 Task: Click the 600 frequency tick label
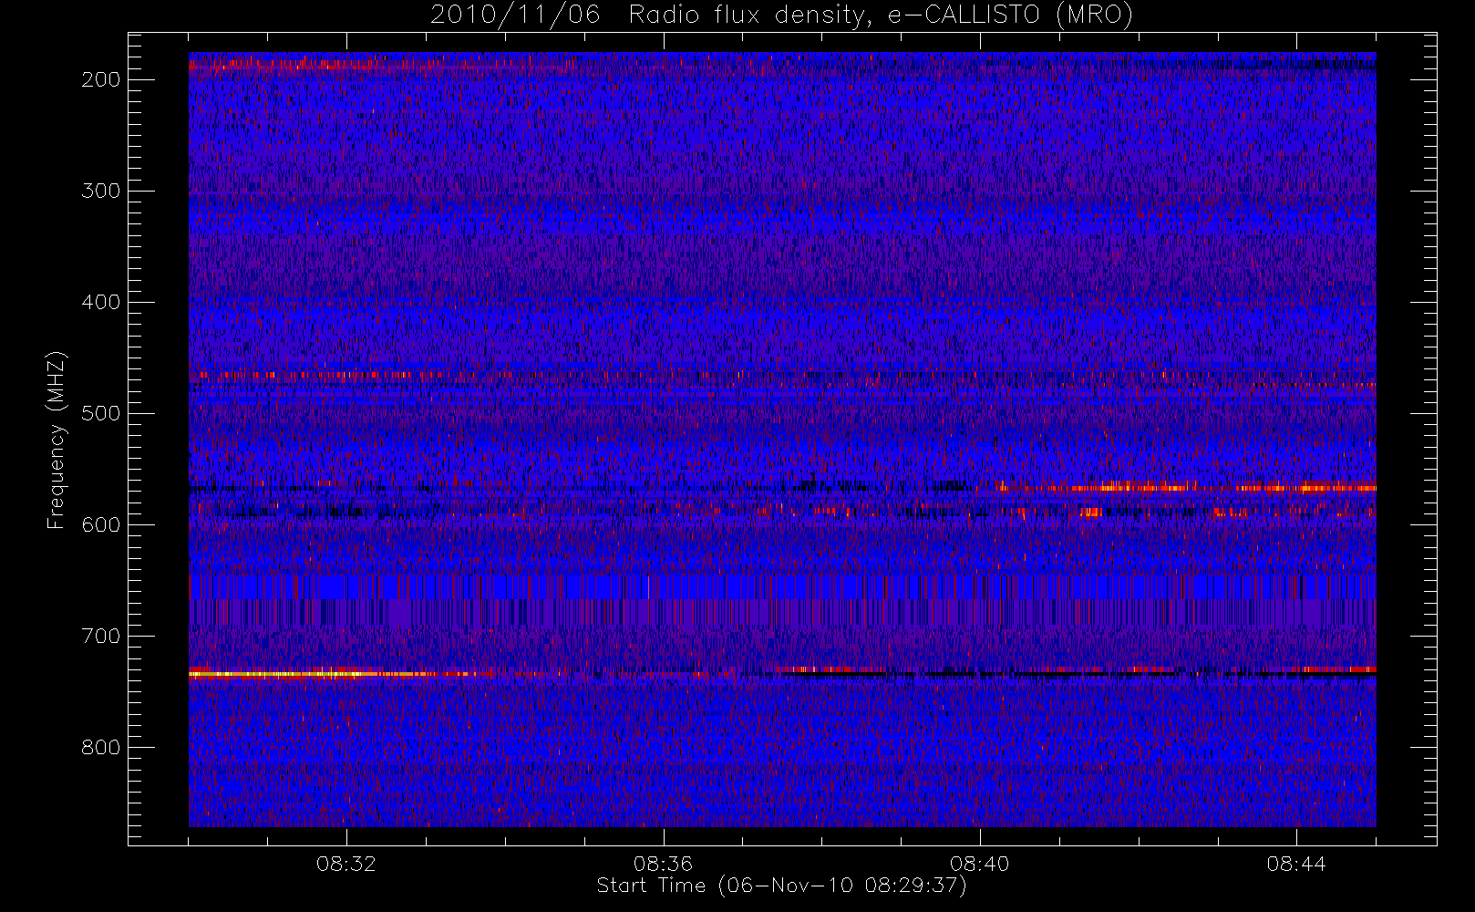click(101, 524)
